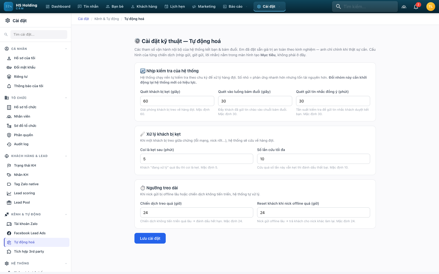Image resolution: width=439 pixels, height=274 pixels.
Task: Click the Tìm cài đặt search box
Action: 39,35
